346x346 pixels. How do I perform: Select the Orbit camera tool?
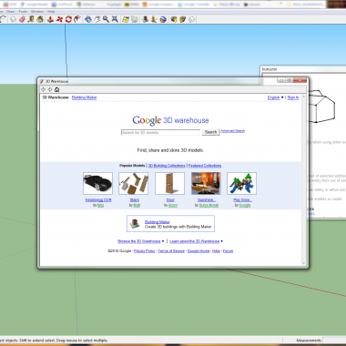tap(88, 19)
